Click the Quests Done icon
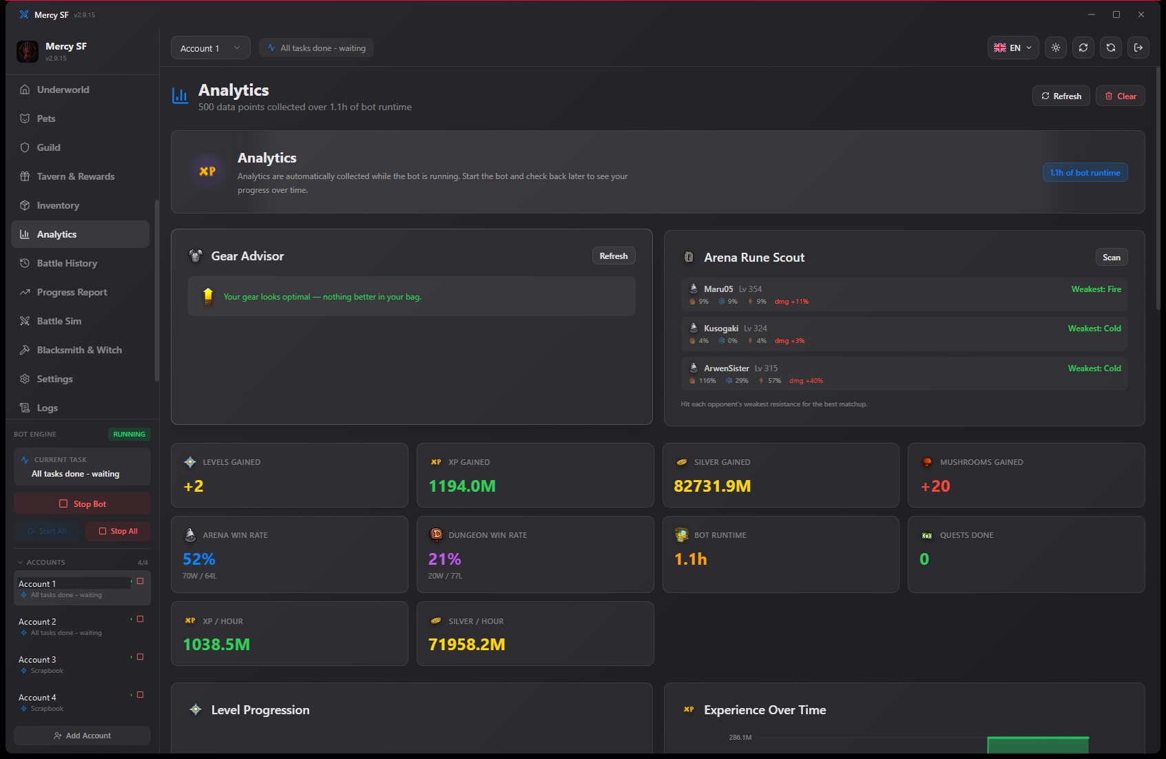The image size is (1166, 759). pos(927,535)
